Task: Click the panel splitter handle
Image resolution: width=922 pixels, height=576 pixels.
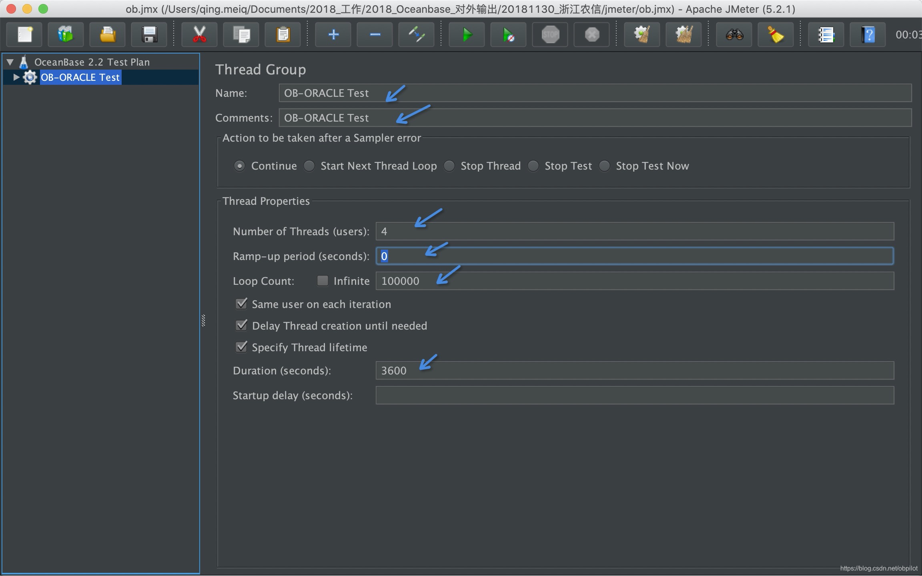Action: (203, 321)
